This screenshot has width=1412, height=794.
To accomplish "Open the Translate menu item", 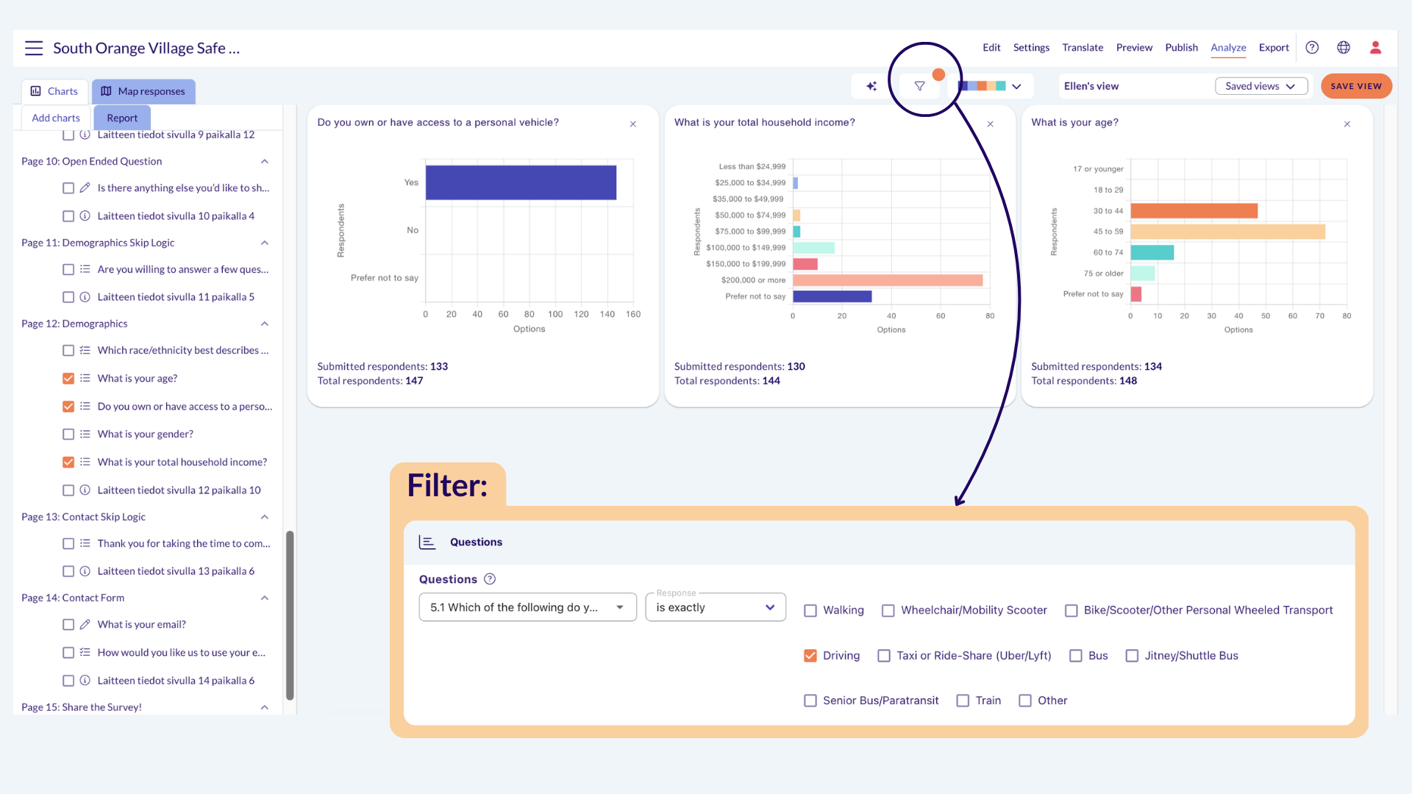I will click(1083, 48).
